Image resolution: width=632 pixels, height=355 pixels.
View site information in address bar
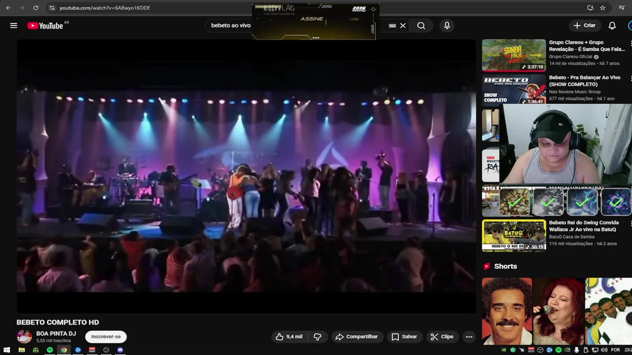point(52,8)
